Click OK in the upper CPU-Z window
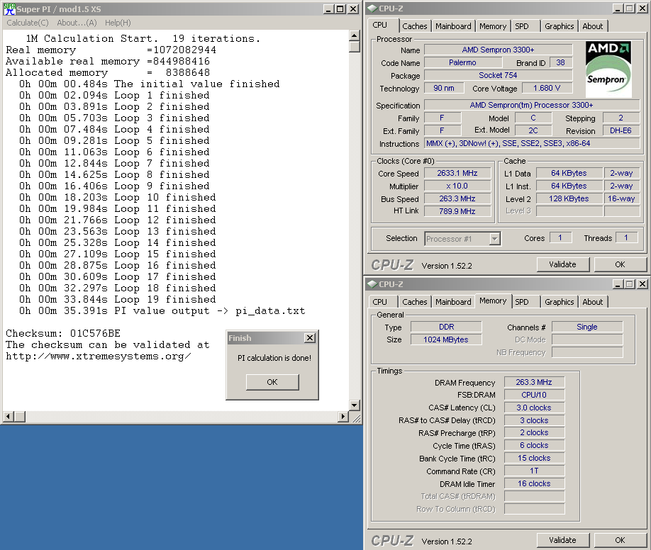The width and height of the screenshot is (651, 550). tap(620, 264)
